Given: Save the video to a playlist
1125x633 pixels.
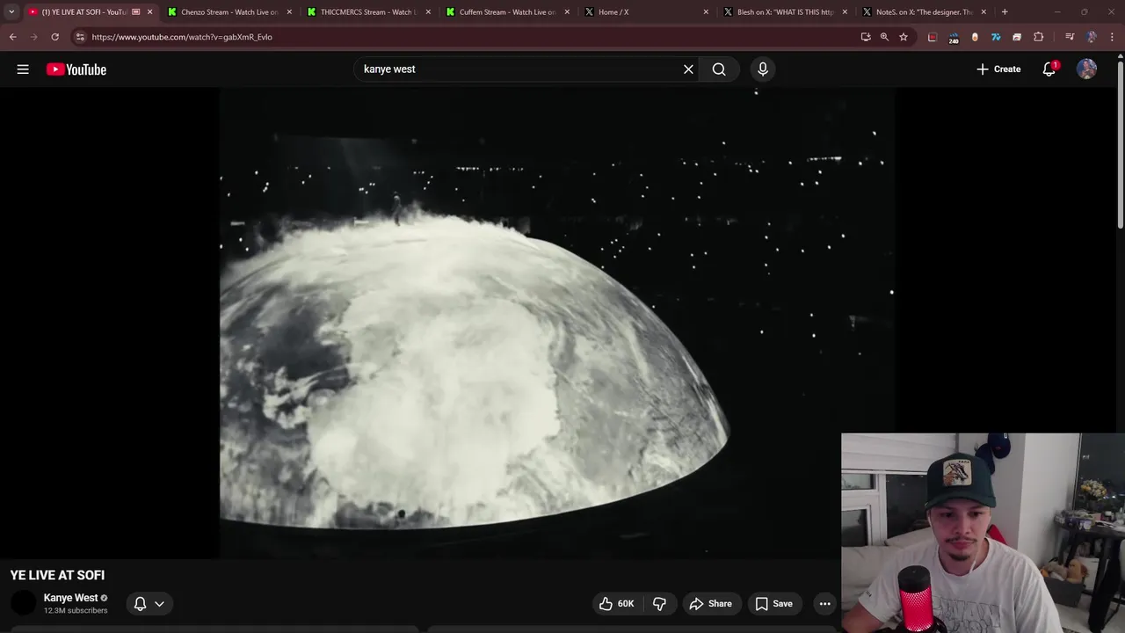Looking at the screenshot, I should 773,604.
